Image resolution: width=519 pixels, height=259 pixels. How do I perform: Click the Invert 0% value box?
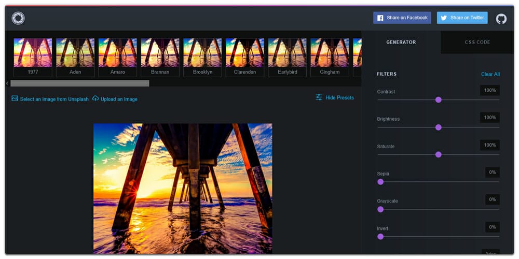pyautogui.click(x=493, y=227)
